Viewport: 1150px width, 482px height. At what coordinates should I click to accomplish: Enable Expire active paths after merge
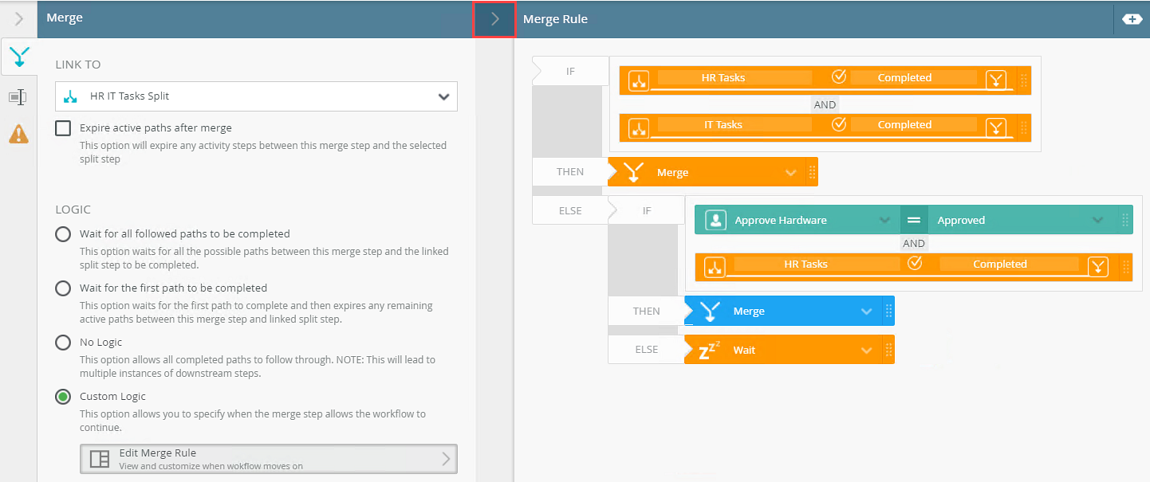coord(63,127)
